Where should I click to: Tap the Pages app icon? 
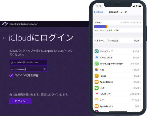point(96,76)
